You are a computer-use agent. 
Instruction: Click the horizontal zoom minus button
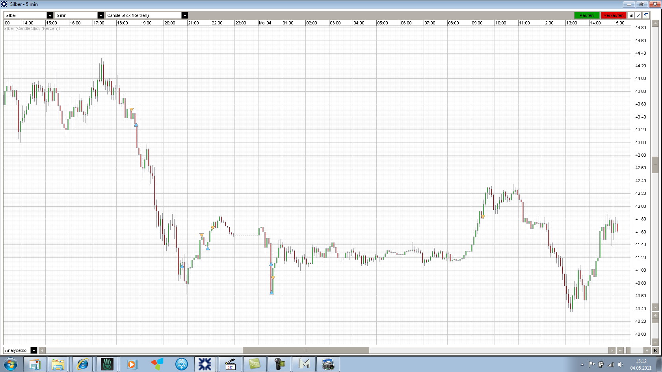pyautogui.click(x=620, y=350)
